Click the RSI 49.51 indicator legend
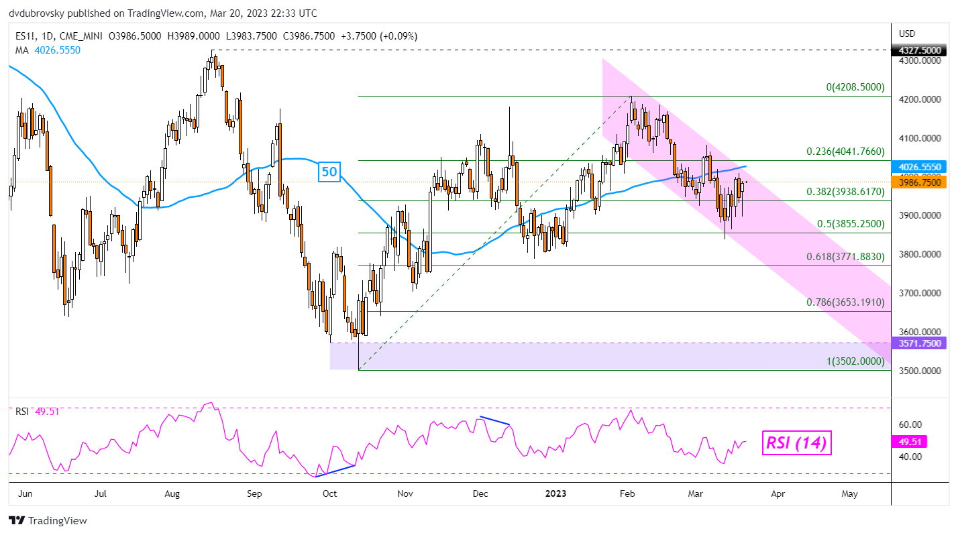The width and height of the screenshot is (958, 535). tap(38, 412)
